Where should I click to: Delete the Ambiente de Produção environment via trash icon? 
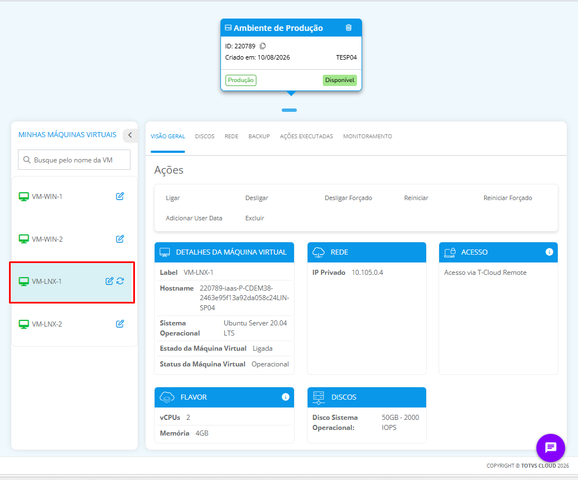[349, 28]
